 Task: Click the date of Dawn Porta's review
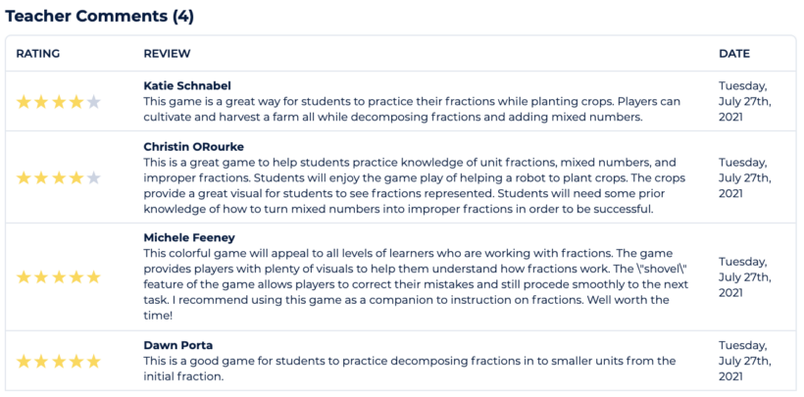click(x=743, y=361)
